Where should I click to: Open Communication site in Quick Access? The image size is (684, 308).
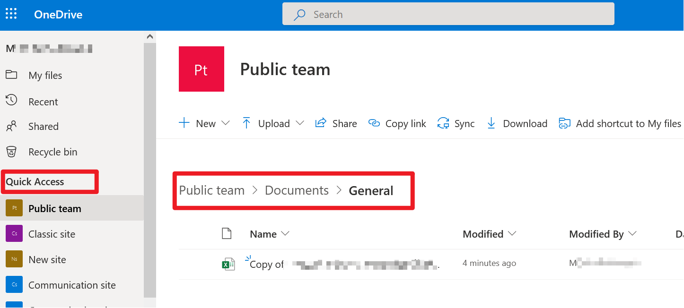click(72, 285)
